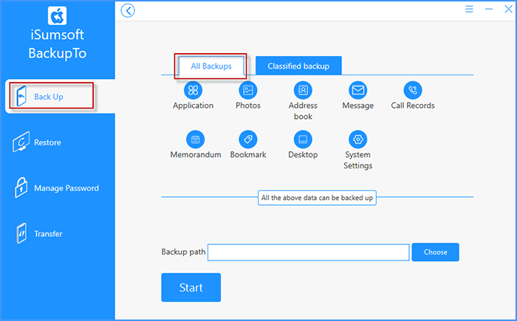Viewport: 517px width, 321px height.
Task: Switch to the Classified backup tab
Action: tap(298, 66)
